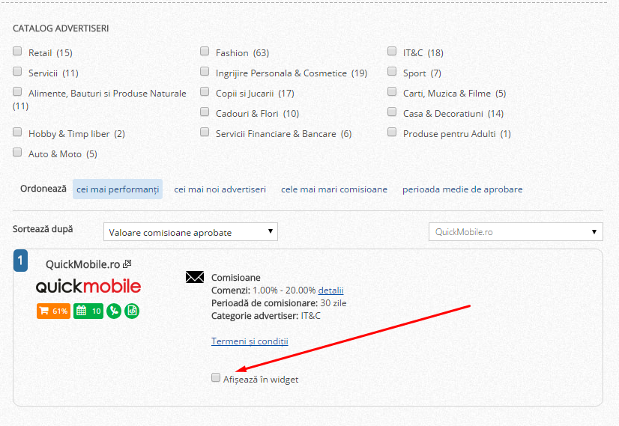619x426 pixels.
Task: Open the Termeni și condiții link
Action: [250, 341]
